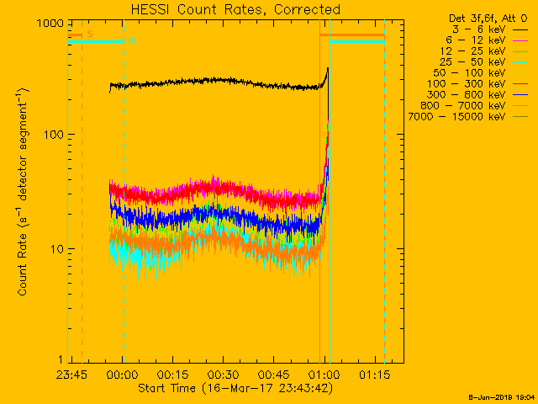538x404 pixels.
Task: Click the orange 'S' marker label
Action: click(x=90, y=34)
